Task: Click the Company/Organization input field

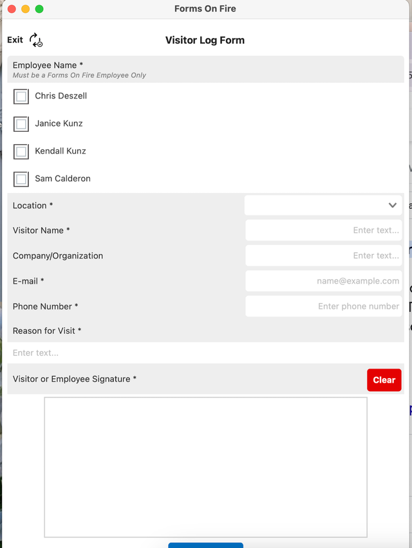Action: pos(323,255)
